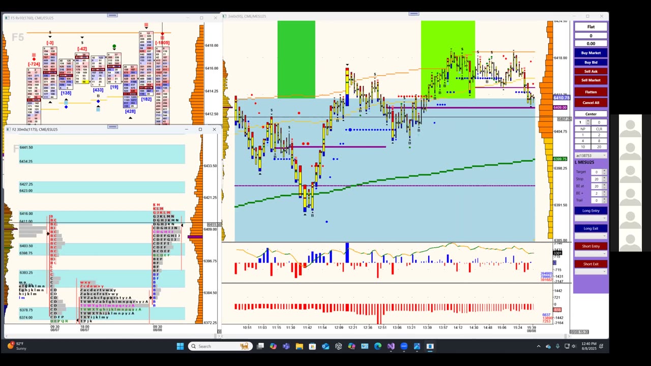This screenshot has height=366, width=651.
Task: Click the Trail value input field
Action: tap(596, 200)
